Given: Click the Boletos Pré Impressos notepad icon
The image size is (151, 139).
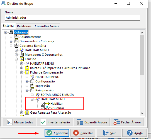Looking at the screenshot, I should point(27,68).
